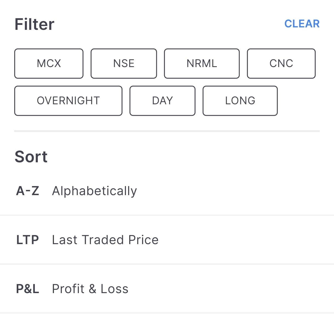The image size is (334, 315).
Task: Select the NRML product filter chip
Action: tap(202, 63)
